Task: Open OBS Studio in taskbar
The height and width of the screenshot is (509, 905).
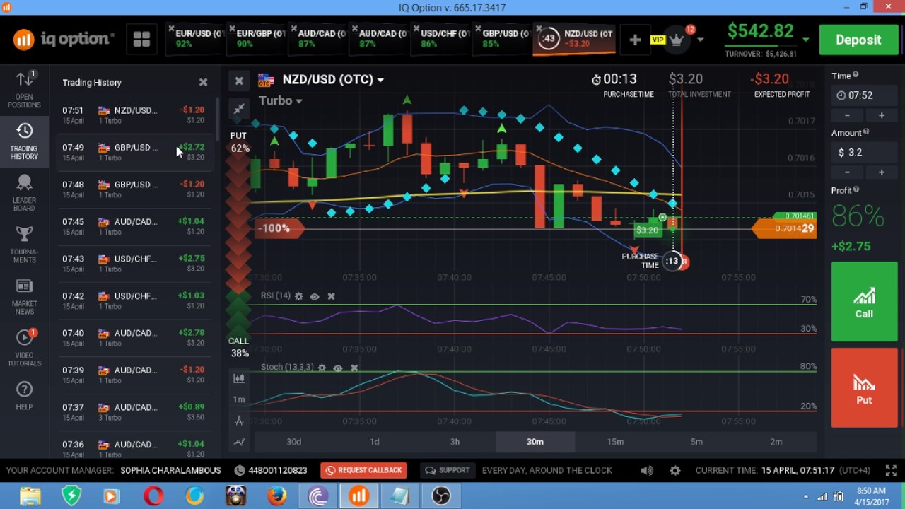Action: point(440,496)
